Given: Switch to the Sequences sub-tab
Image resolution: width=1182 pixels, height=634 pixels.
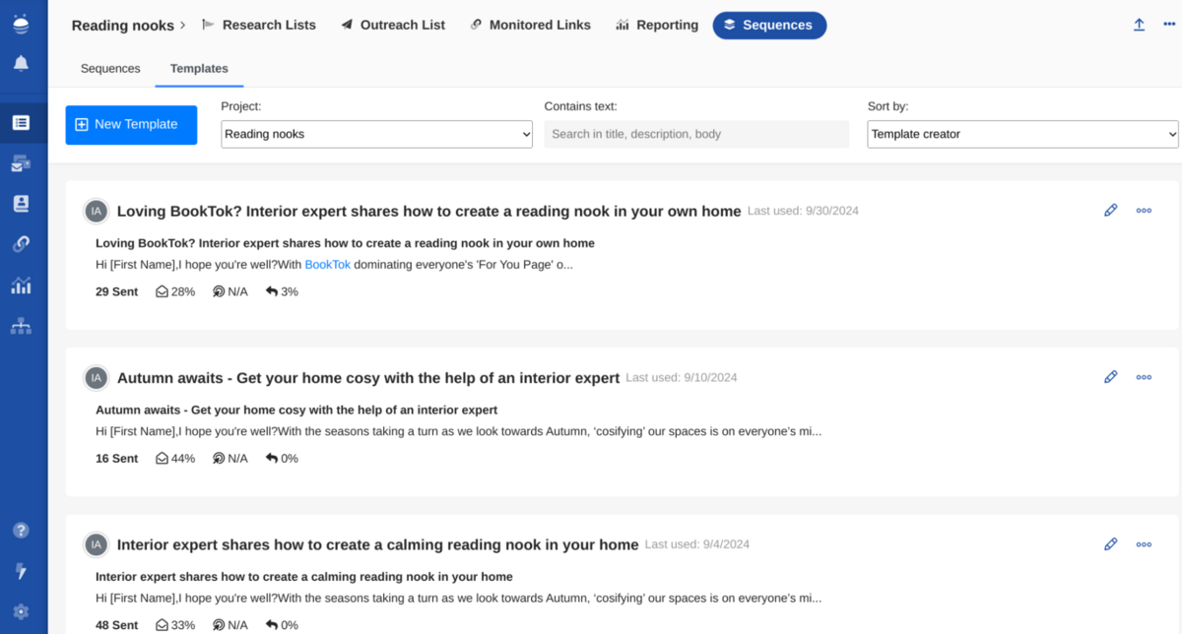Looking at the screenshot, I should pos(110,69).
